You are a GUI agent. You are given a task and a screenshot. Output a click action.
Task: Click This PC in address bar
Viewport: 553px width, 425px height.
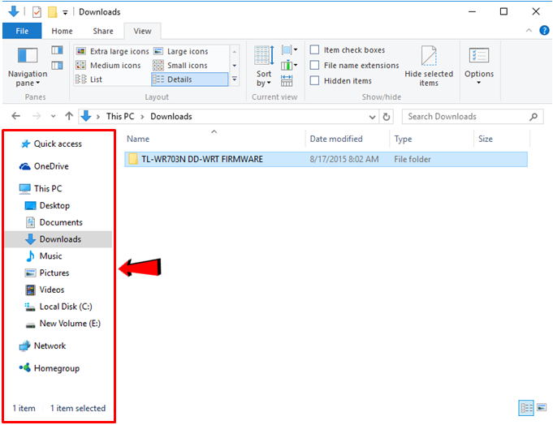coord(120,117)
